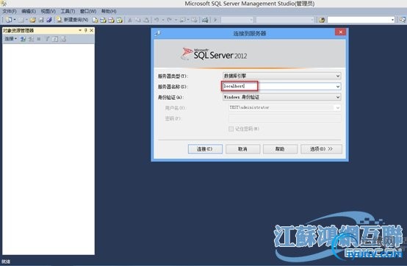Open the 编辑(E) menu
The width and height of the screenshot is (407, 266).
click(x=29, y=11)
